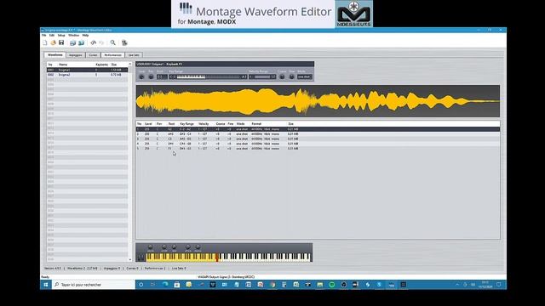Open the File menu
The image size is (545, 306).
point(43,36)
